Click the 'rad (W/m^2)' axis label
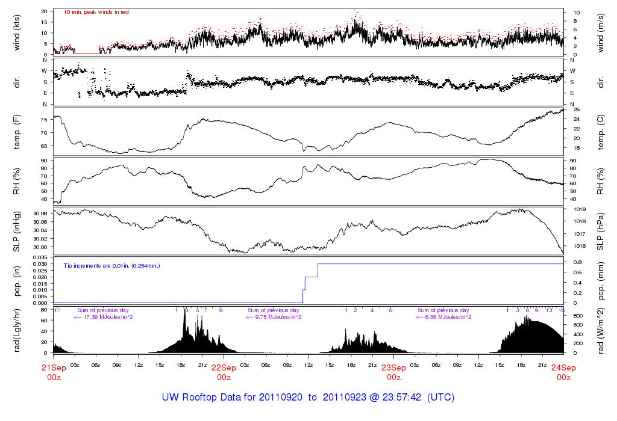Screen dimensions: 617x421 click(x=601, y=331)
